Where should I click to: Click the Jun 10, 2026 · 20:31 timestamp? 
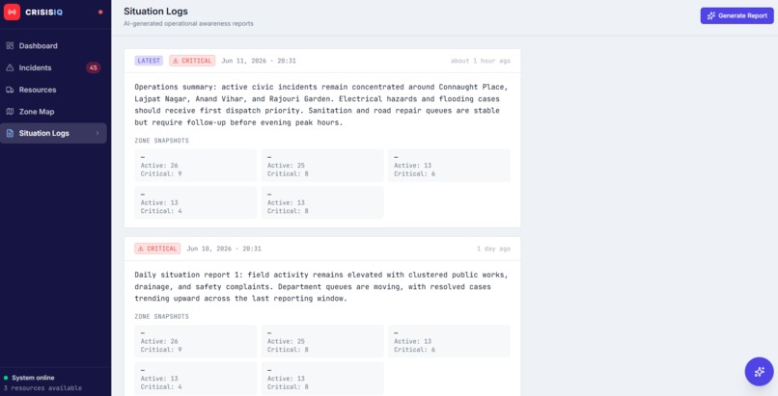coord(224,249)
